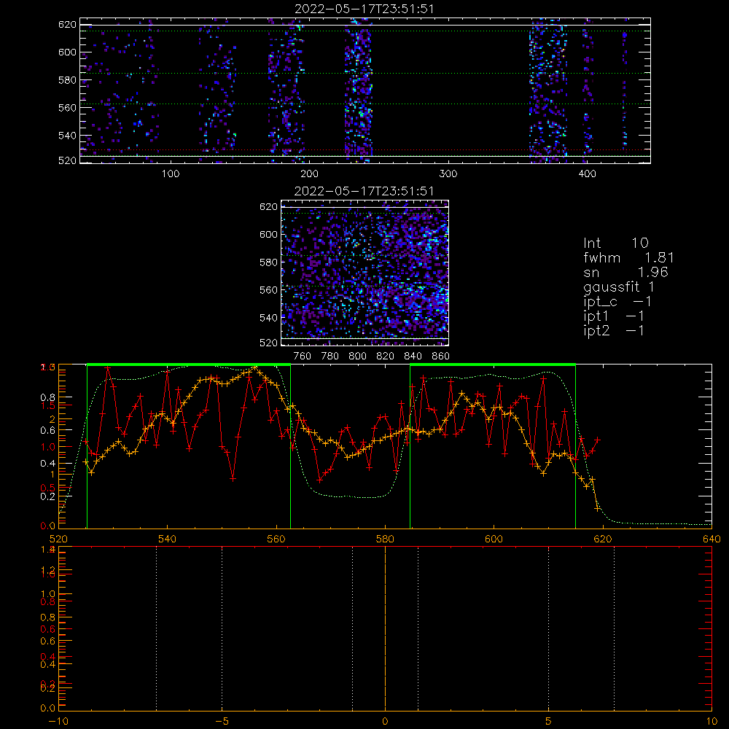
Task: Click the '0' x-axis label on bottom plot
Action: point(385,721)
